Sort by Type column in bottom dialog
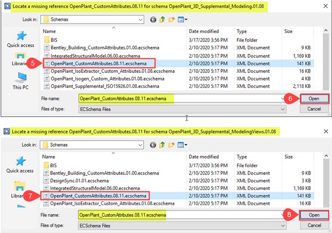332x233 pixels. [x=241, y=157]
